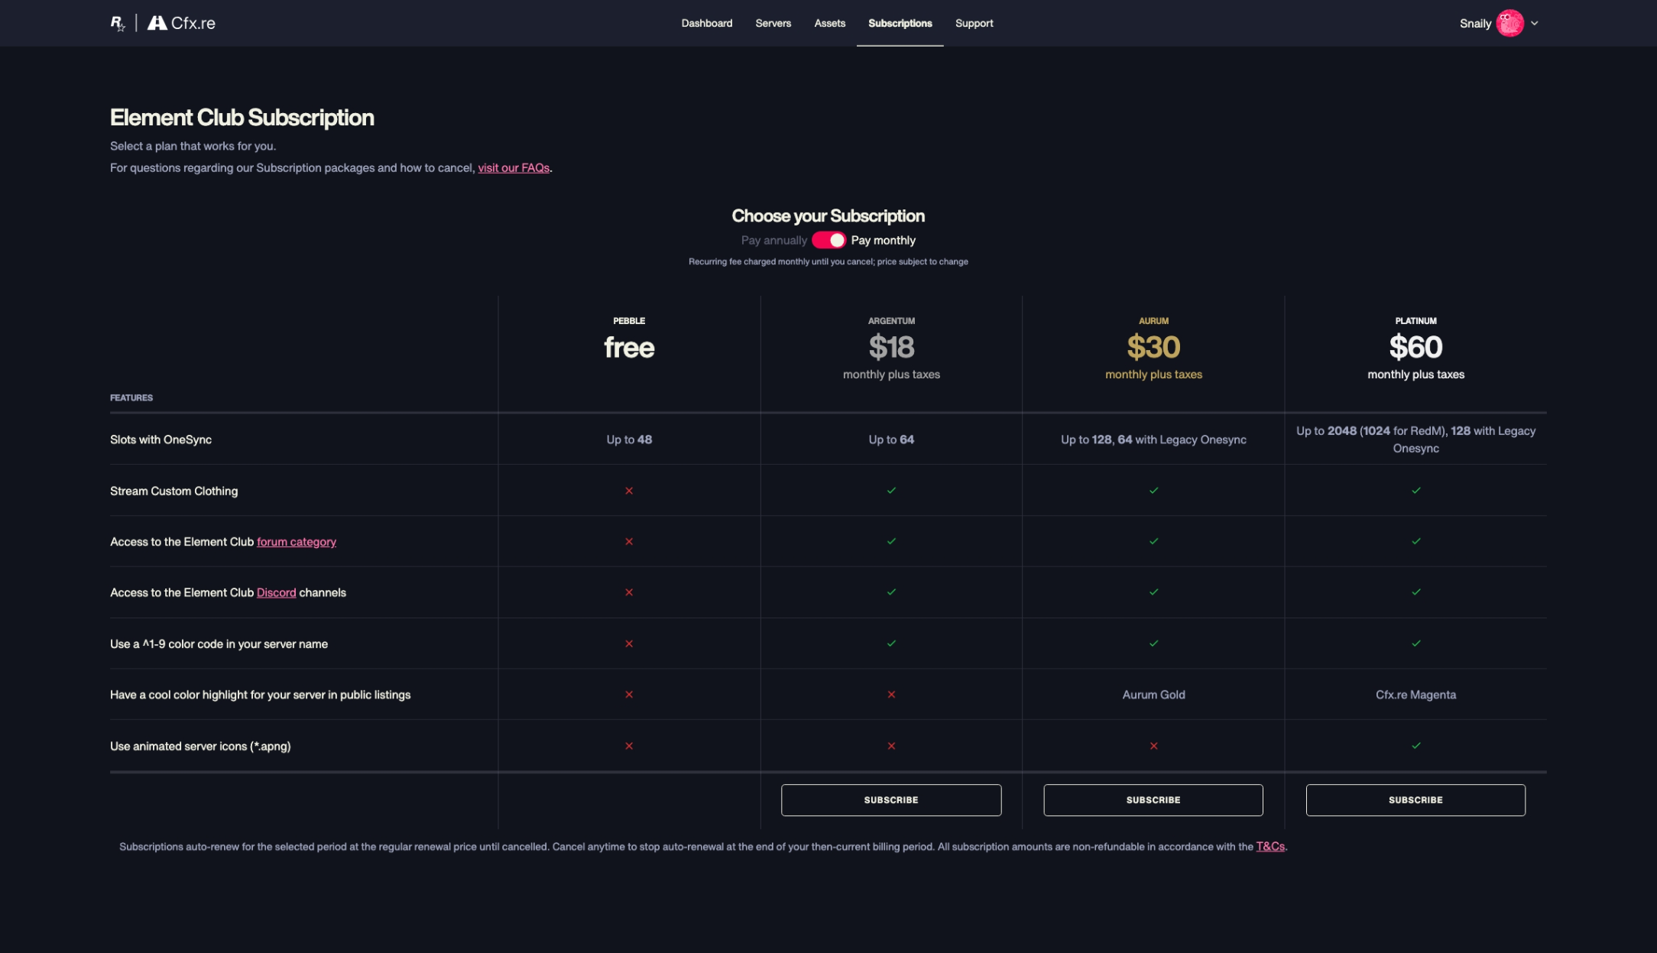Click the Element Club Subscription heading
The height and width of the screenshot is (953, 1657).
pos(242,118)
